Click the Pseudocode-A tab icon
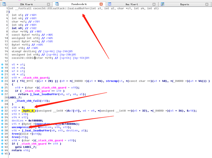Screen dimensions: 212x158 click(57, 4)
